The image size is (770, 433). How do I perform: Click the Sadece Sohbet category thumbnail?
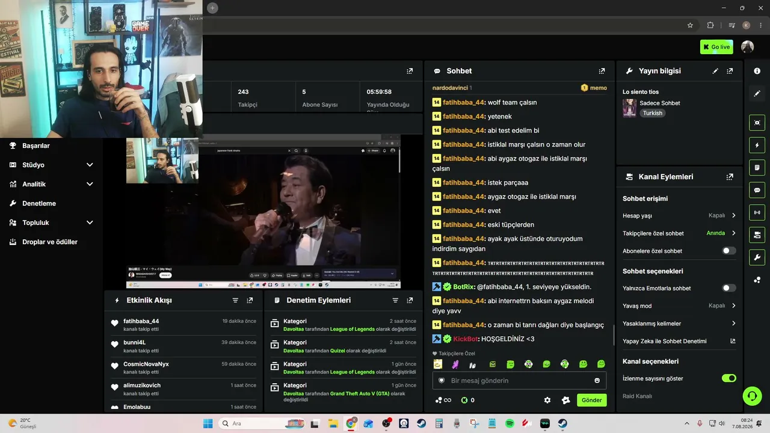tap(629, 108)
